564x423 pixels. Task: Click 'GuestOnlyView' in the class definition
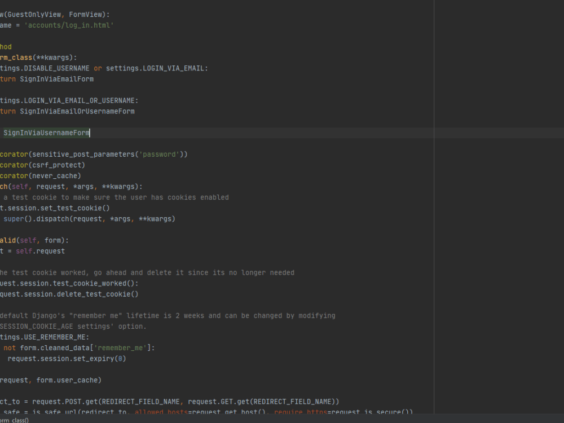click(x=34, y=15)
